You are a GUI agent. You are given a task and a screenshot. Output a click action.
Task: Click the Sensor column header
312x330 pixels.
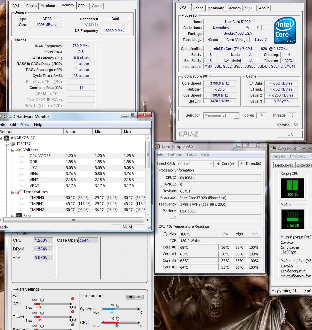tap(31, 132)
